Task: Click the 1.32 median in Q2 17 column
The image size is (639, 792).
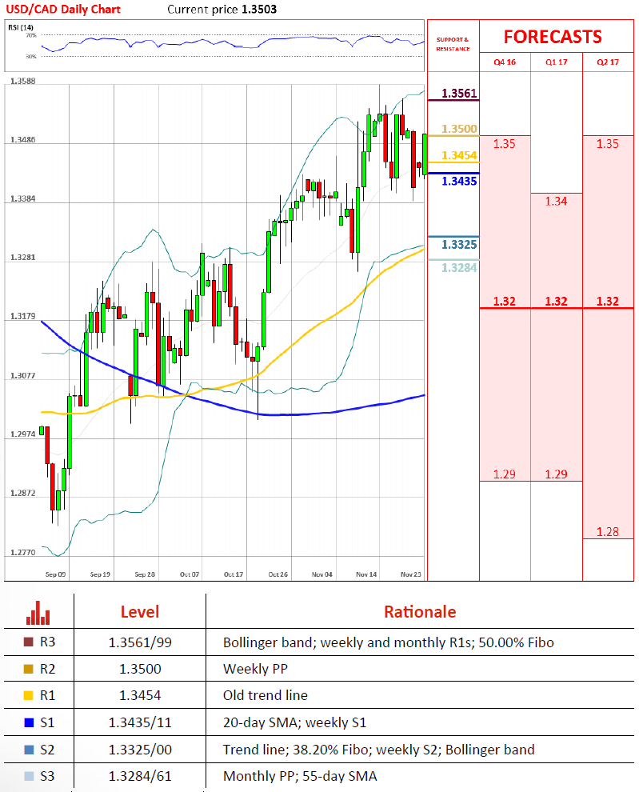Action: (x=607, y=301)
